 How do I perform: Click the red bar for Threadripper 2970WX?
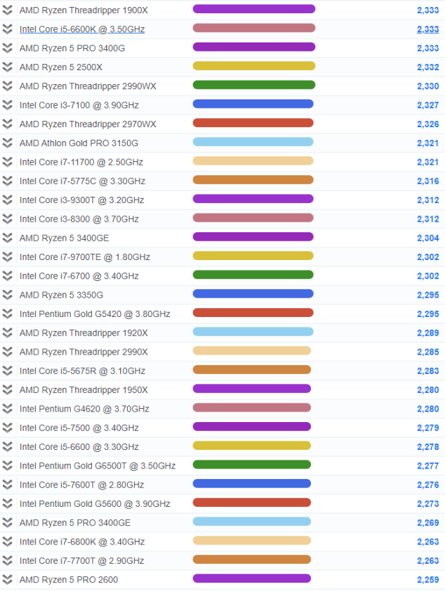point(253,122)
